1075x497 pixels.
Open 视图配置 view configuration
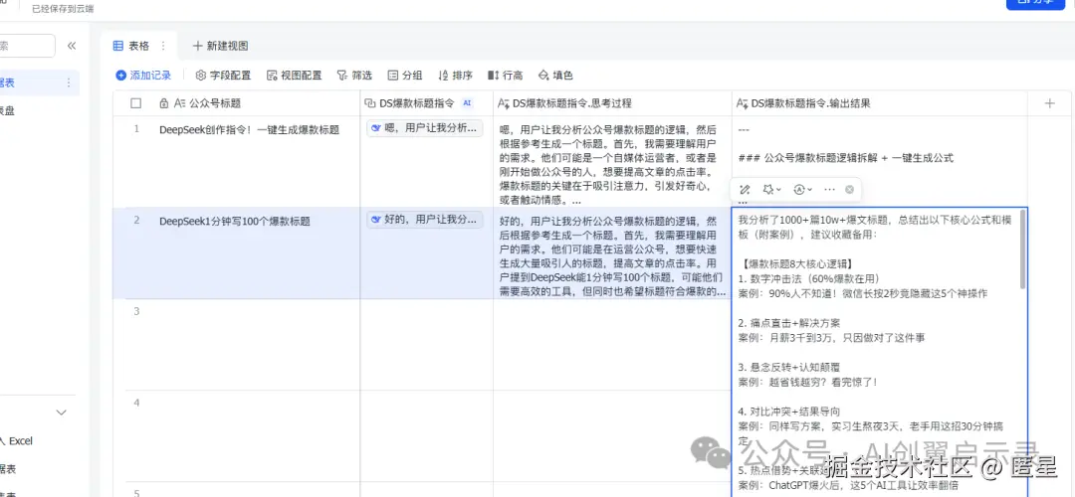(x=294, y=76)
